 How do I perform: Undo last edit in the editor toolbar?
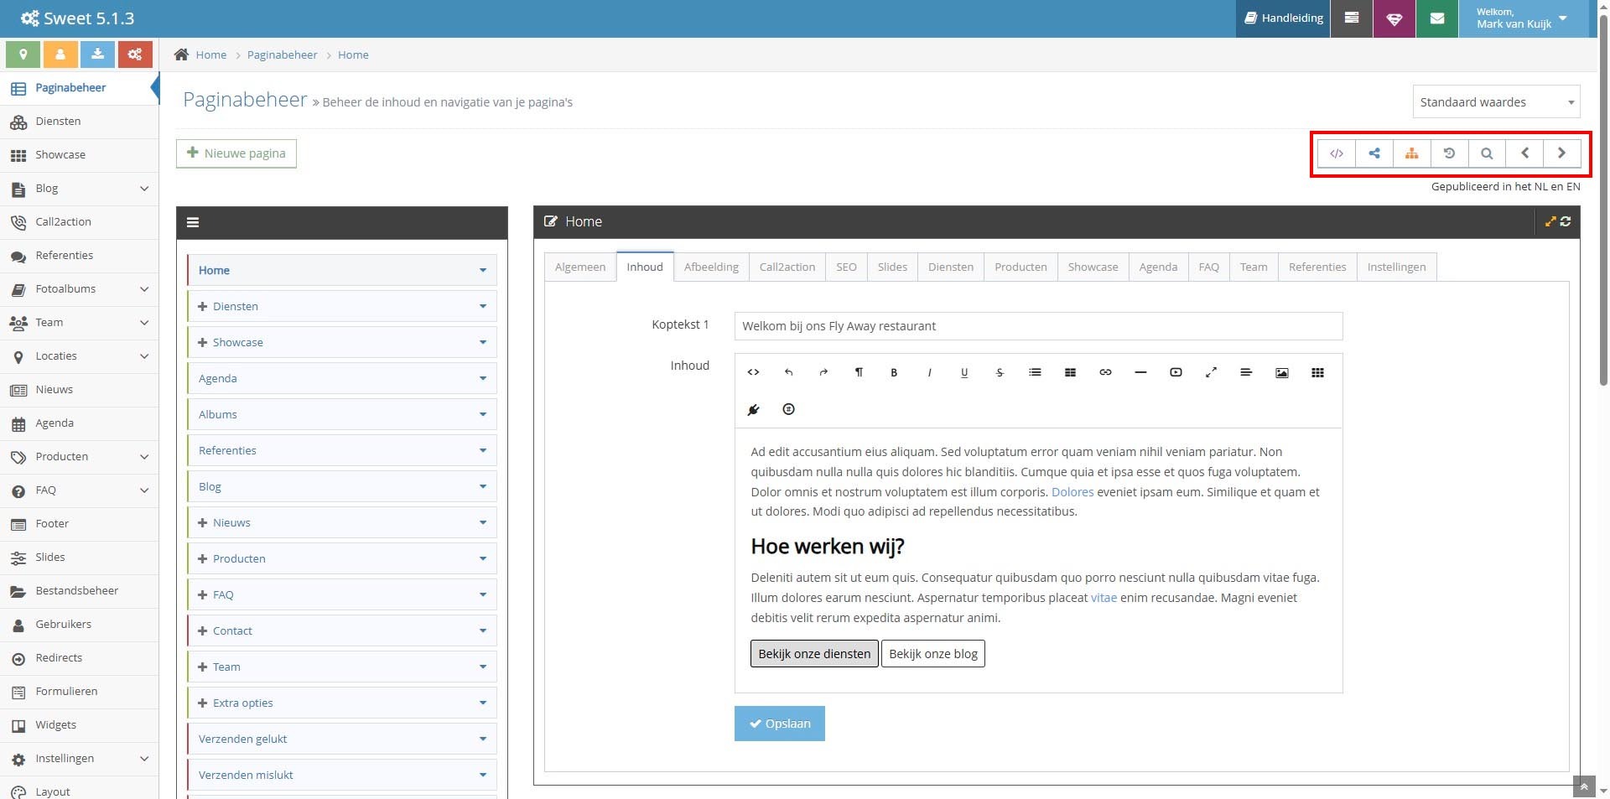point(788,372)
